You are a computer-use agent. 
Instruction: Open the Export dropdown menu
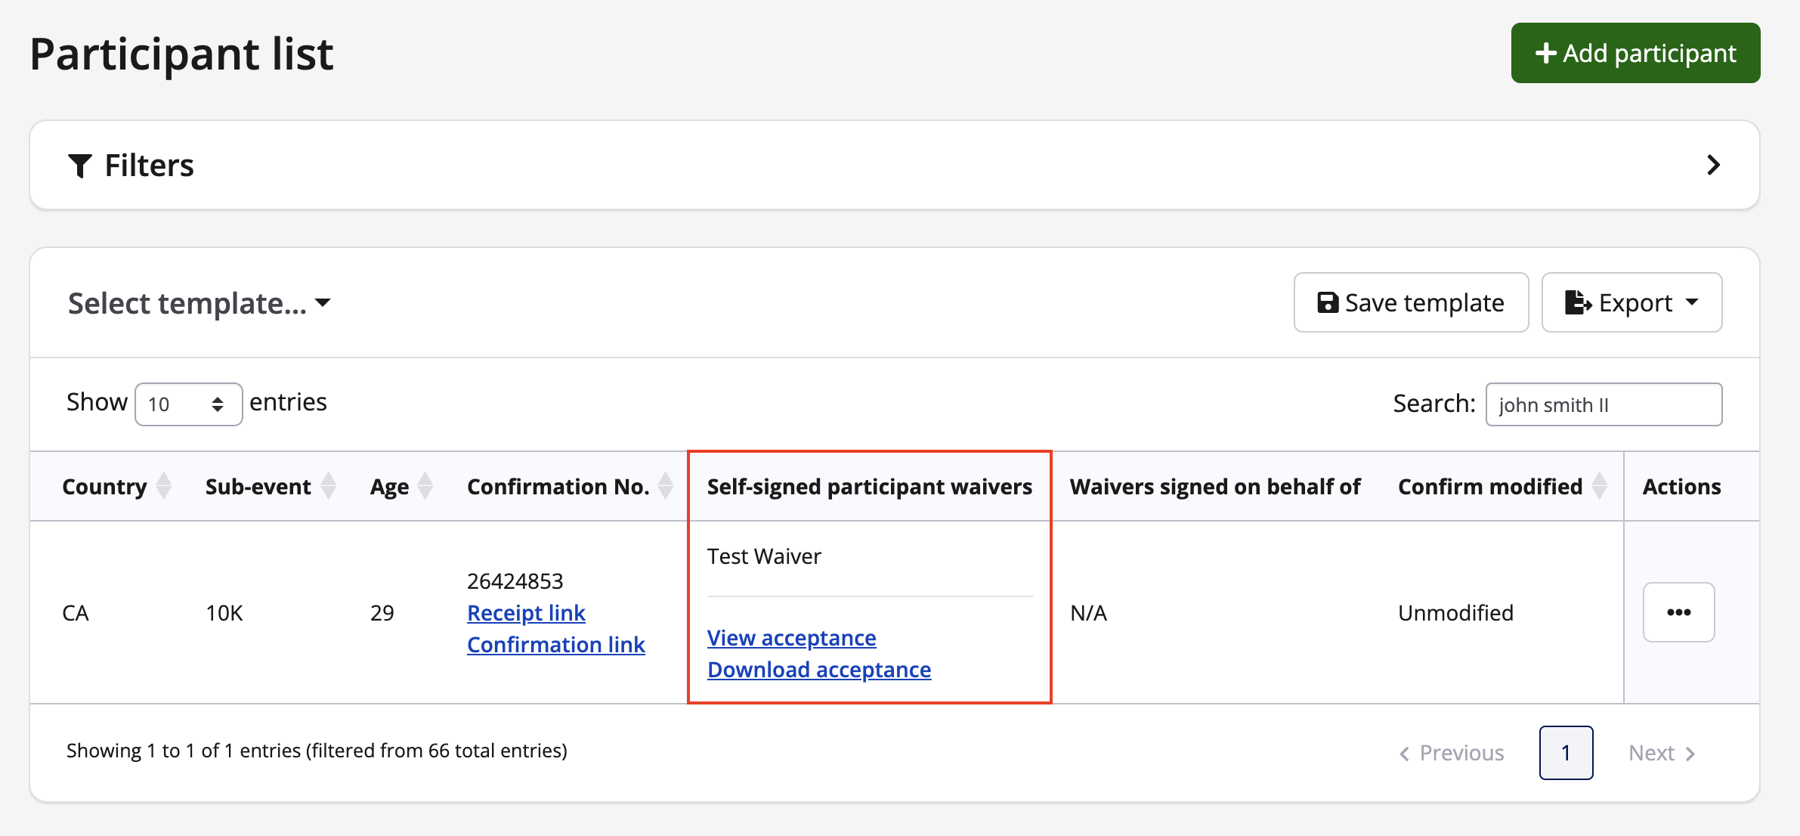coord(1631,303)
